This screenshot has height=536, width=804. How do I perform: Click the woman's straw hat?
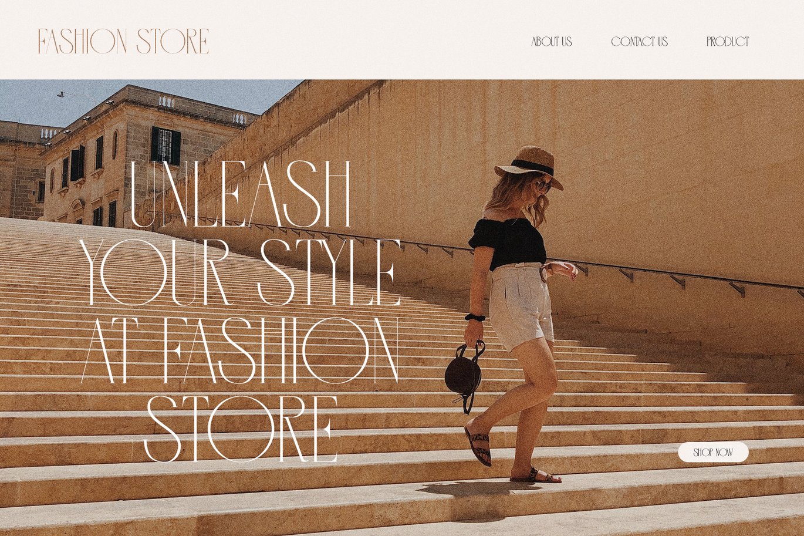coord(530,164)
